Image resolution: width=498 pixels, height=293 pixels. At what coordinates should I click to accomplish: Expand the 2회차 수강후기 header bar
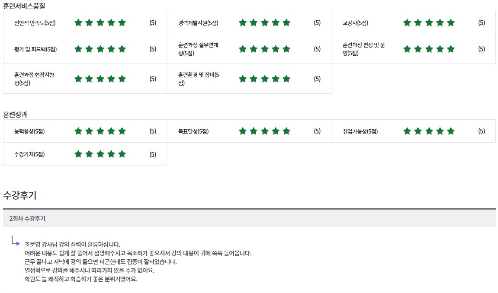click(x=249, y=219)
